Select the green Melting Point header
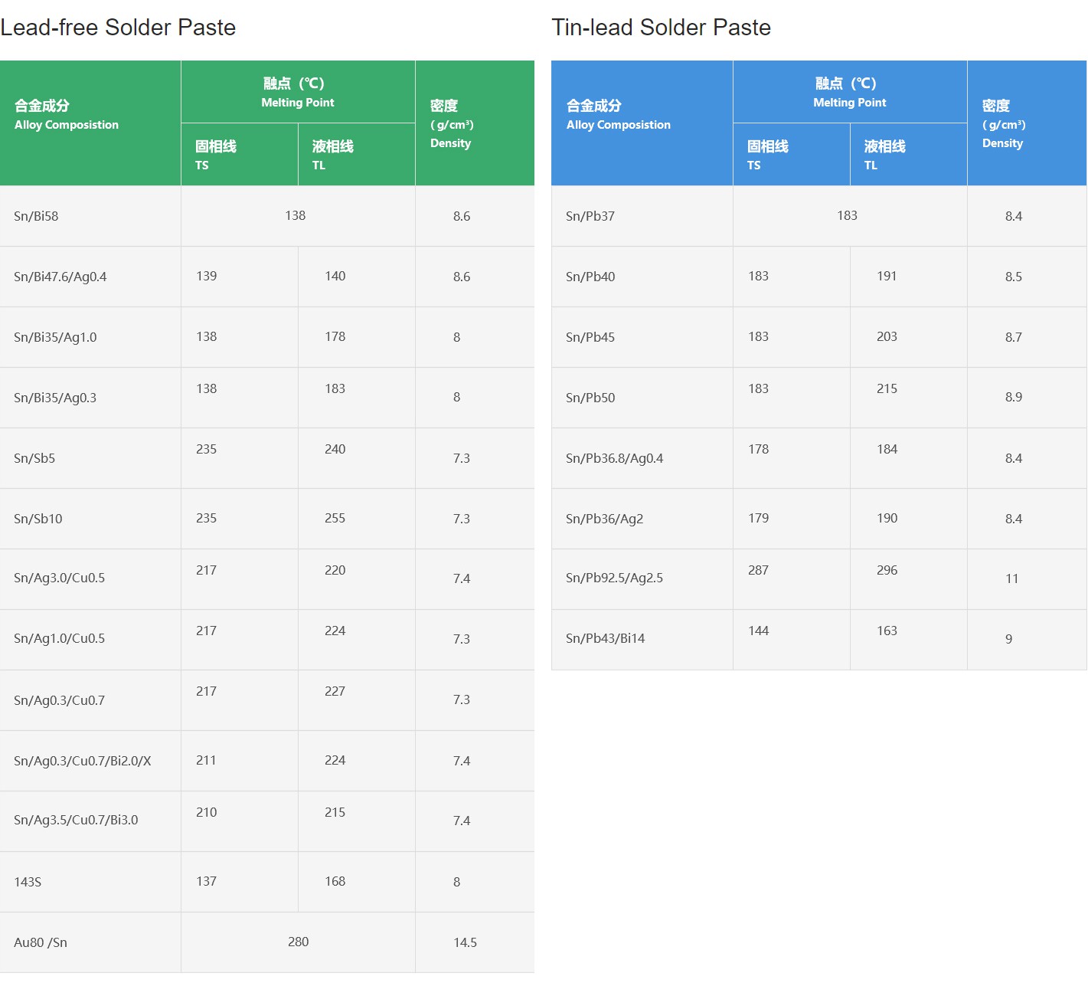The width and height of the screenshot is (1088, 996). pos(297,92)
